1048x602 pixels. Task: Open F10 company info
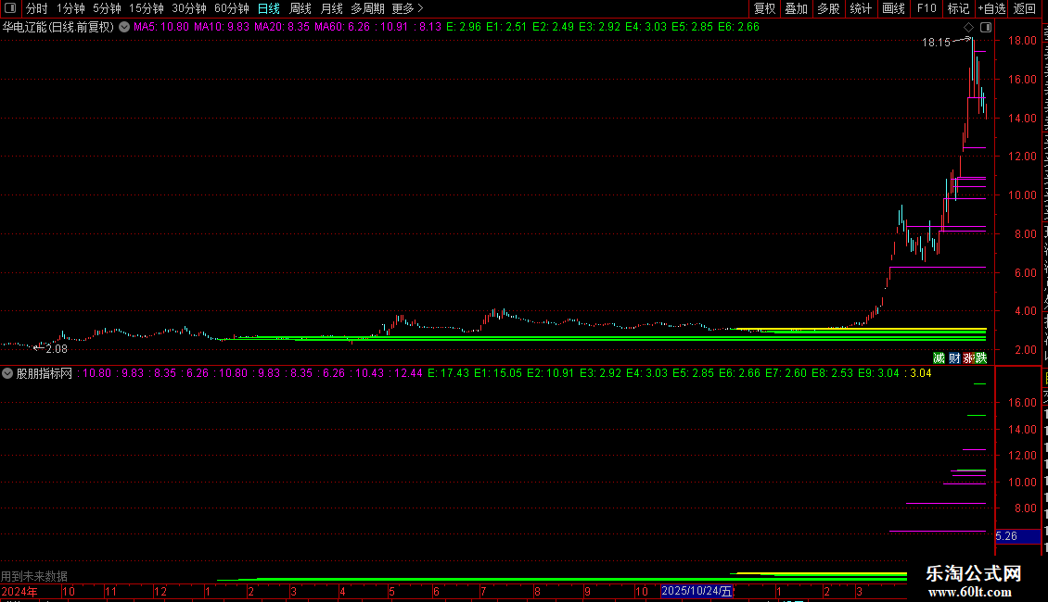(x=927, y=8)
